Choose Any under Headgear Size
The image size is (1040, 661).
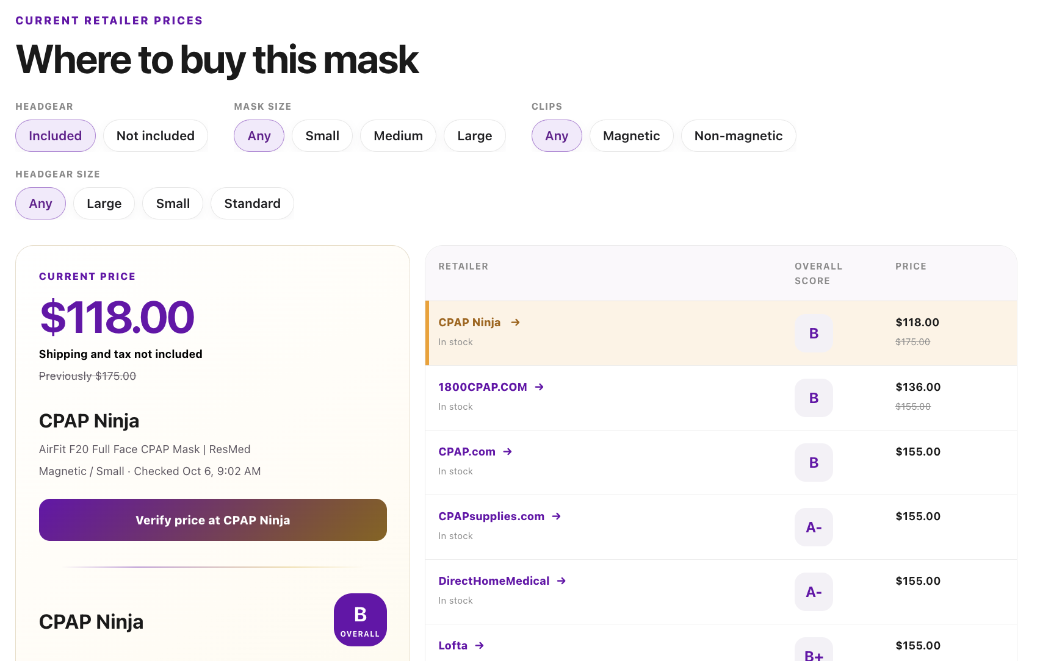point(40,203)
